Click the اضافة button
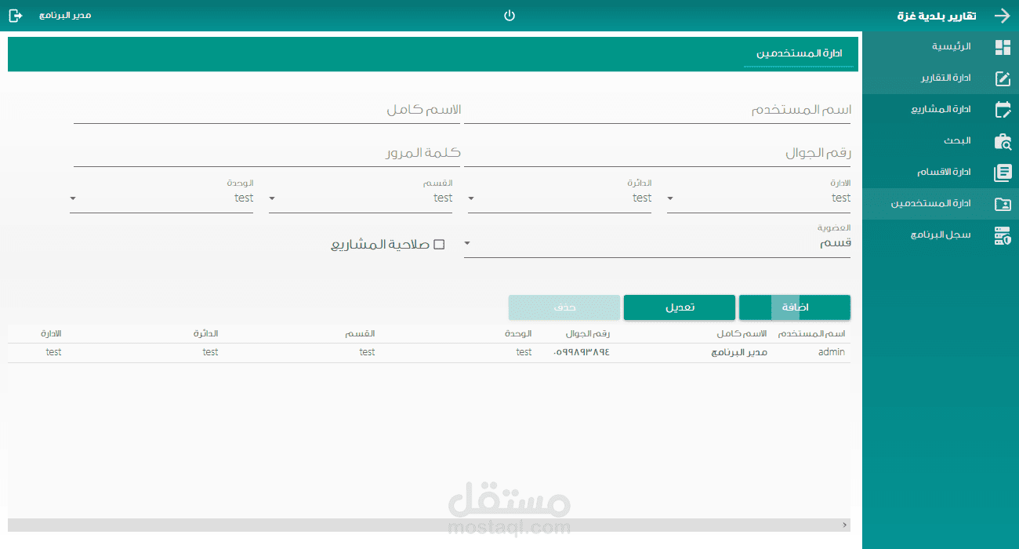The width and height of the screenshot is (1019, 549). click(x=795, y=307)
